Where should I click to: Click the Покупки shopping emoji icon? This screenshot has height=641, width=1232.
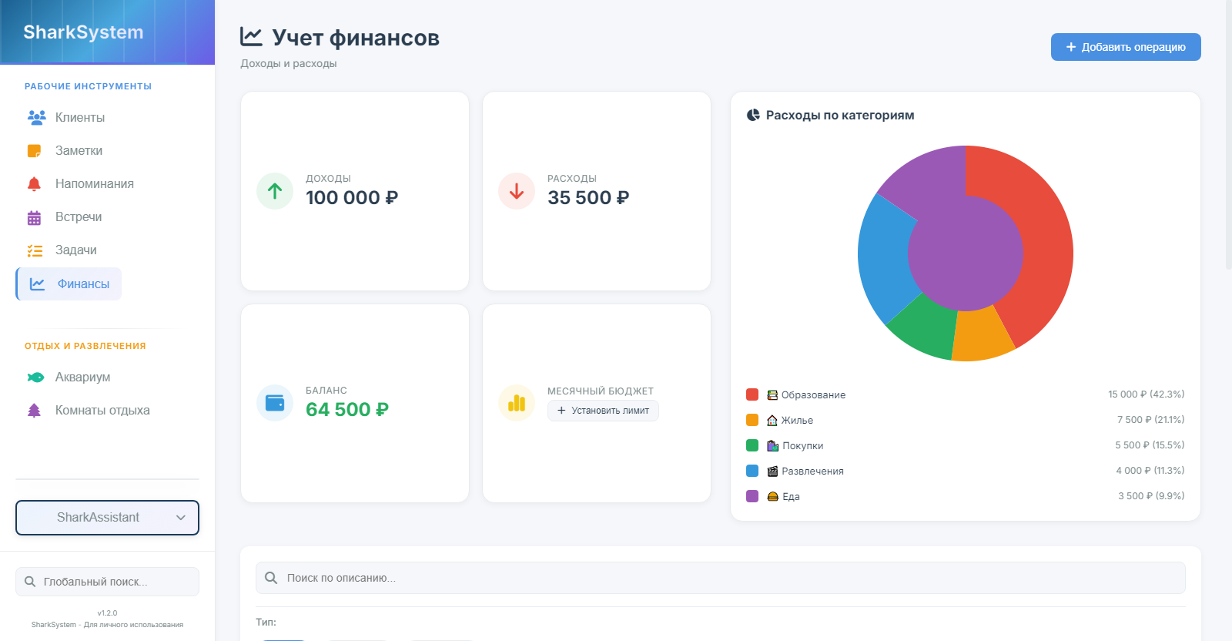(x=772, y=446)
